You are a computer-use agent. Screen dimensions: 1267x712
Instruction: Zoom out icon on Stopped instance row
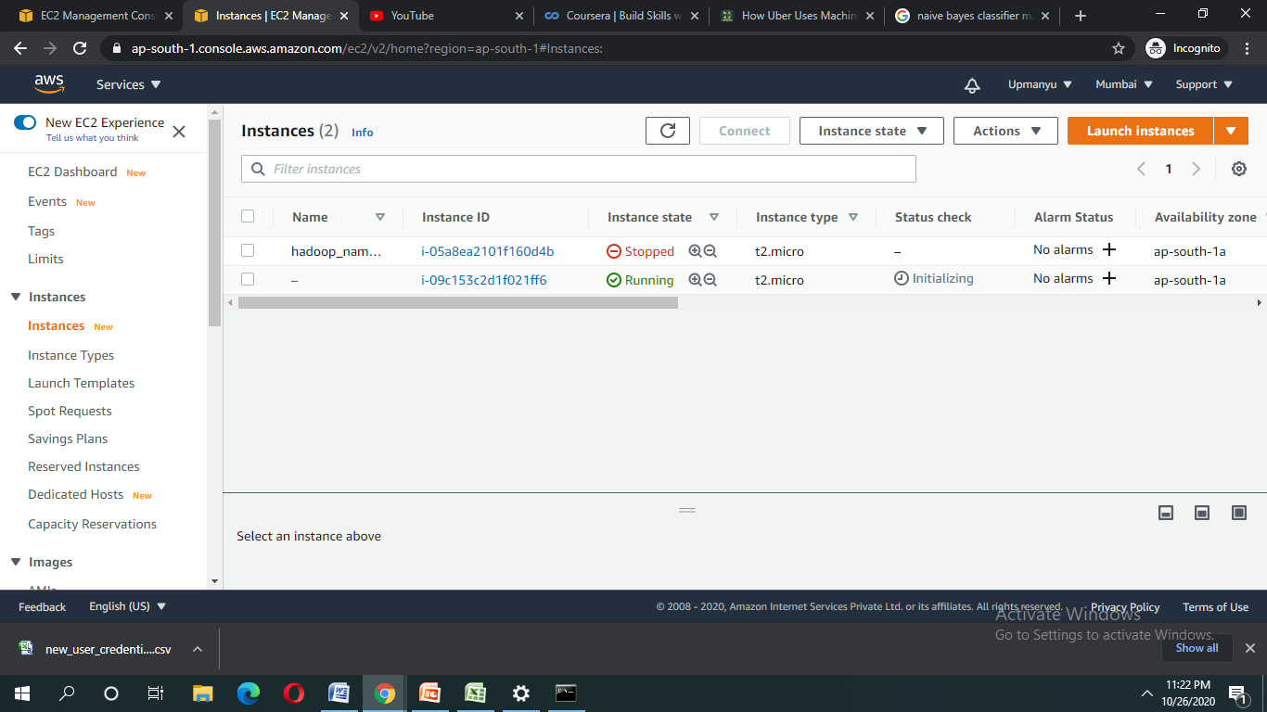click(710, 251)
